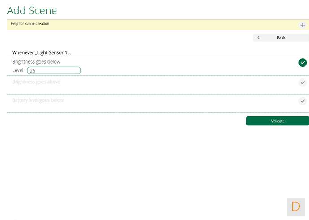Click the left chevron beside Back
The image size is (309, 220).
point(259,38)
